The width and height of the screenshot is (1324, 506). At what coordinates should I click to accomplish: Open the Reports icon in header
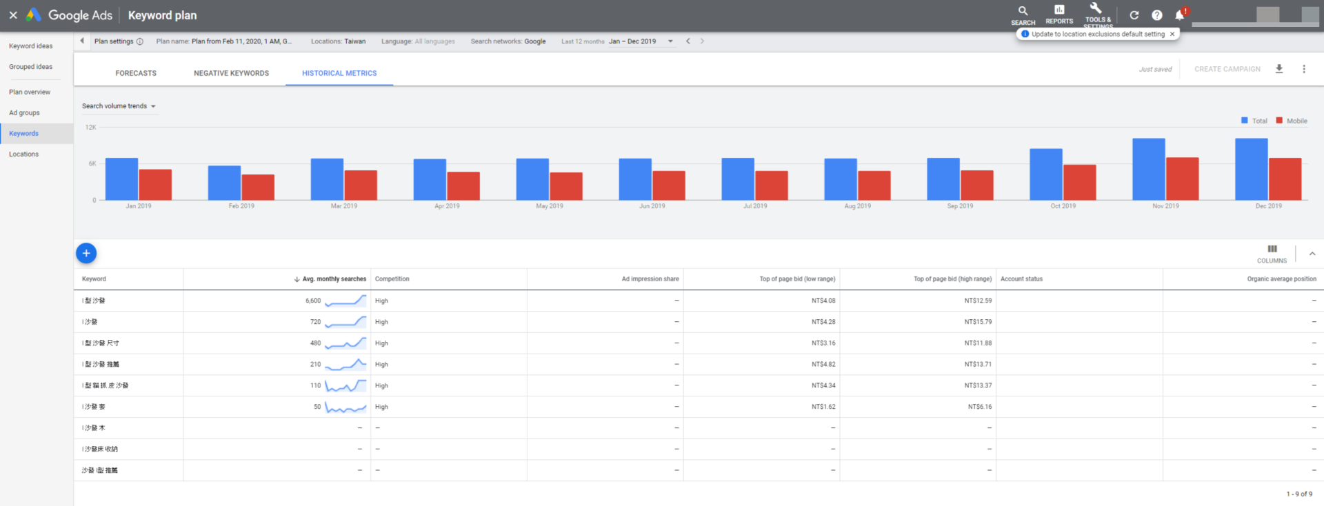click(1059, 10)
